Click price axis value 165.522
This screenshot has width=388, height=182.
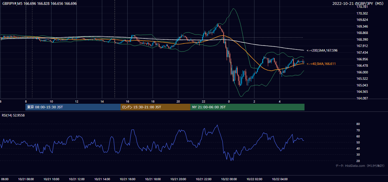[x=362, y=79]
